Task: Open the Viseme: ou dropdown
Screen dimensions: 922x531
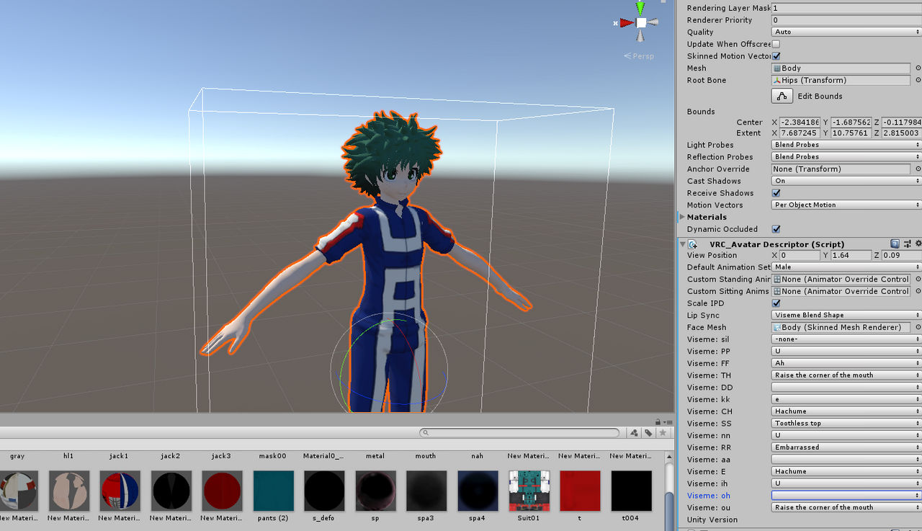Action: pyautogui.click(x=846, y=507)
